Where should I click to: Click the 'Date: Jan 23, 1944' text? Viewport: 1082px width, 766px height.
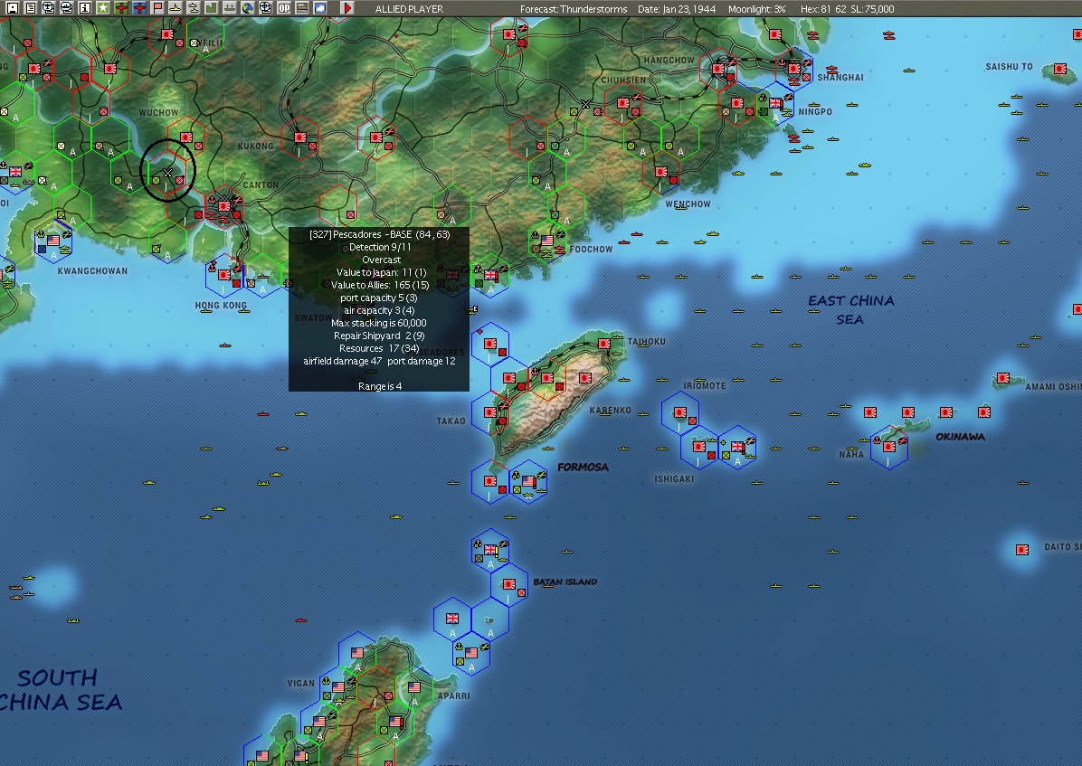pos(677,9)
